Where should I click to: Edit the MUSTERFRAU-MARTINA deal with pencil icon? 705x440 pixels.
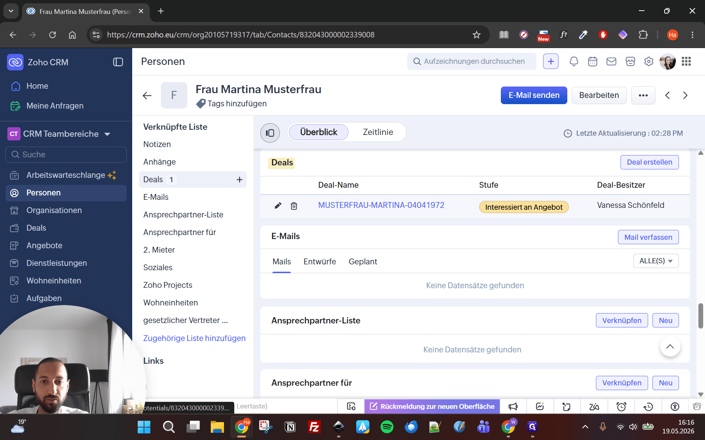(x=278, y=206)
